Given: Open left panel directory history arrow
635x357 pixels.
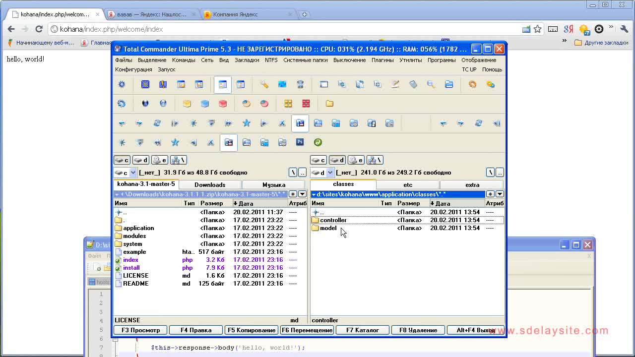Looking at the screenshot, I should coord(303,194).
